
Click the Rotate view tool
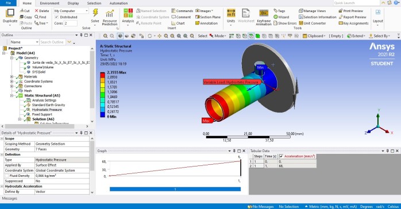click(150, 36)
